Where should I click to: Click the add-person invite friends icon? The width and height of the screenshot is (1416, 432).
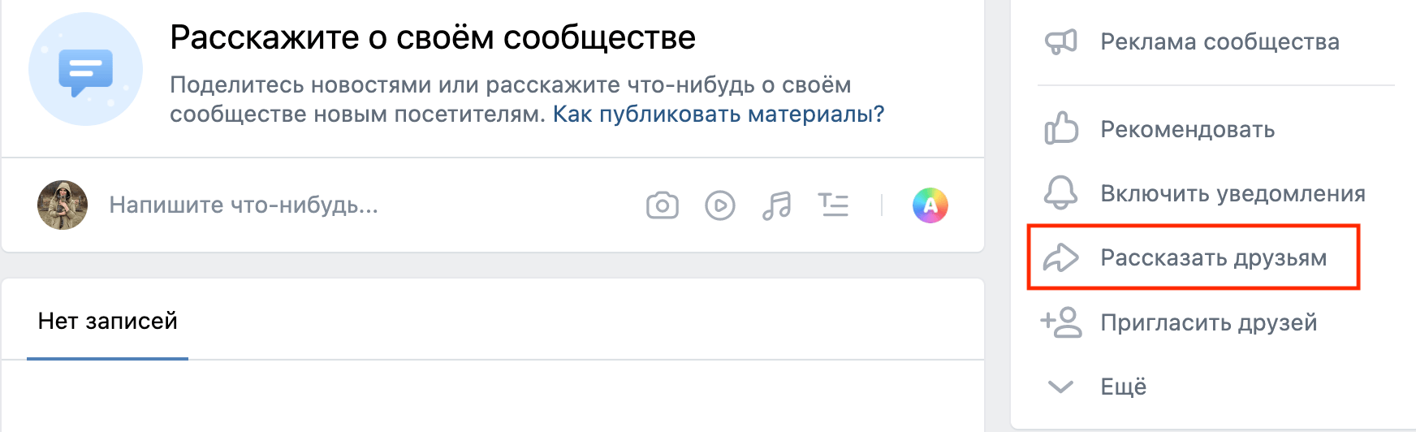pos(1060,322)
